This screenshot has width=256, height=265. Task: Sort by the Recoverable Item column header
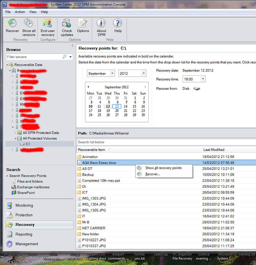[x=139, y=150]
